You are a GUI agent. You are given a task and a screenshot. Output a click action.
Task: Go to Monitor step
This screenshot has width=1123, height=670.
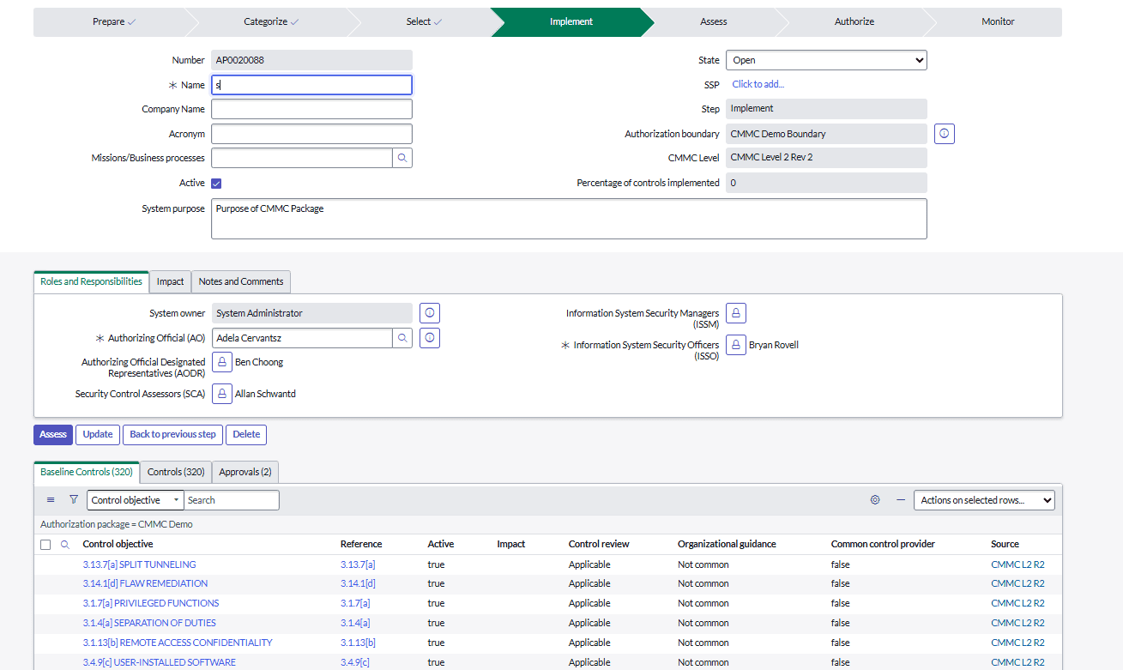coord(998,22)
